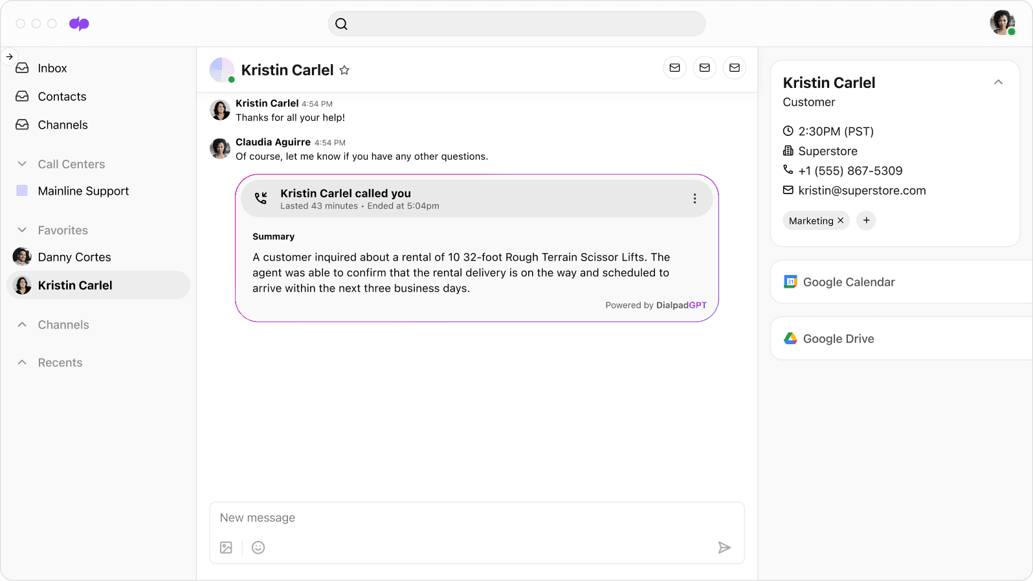The height and width of the screenshot is (581, 1033).
Task: Open Google Calendar integration
Action: coord(849,282)
